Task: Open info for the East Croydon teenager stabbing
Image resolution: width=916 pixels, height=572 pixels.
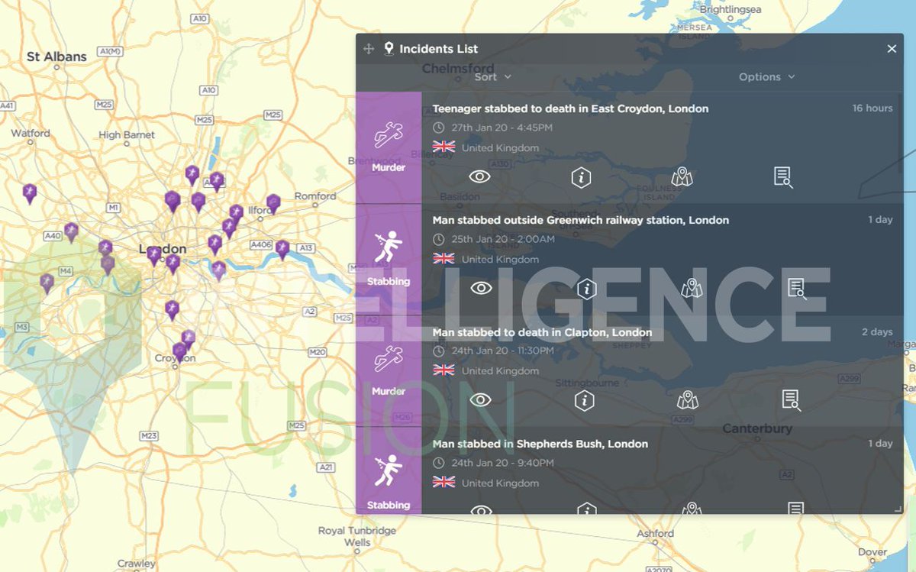Action: coord(581,178)
